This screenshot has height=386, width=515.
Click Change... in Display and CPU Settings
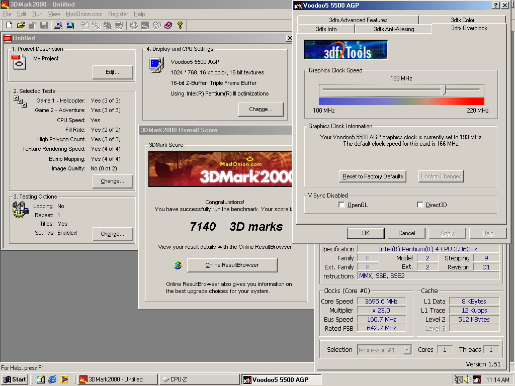261,109
